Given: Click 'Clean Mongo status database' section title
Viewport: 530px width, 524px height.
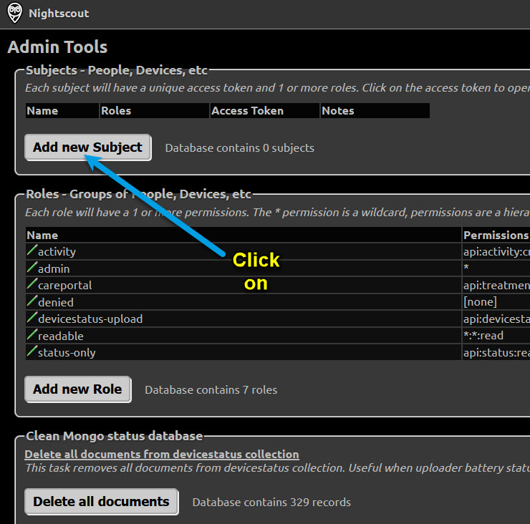Looking at the screenshot, I should click(115, 436).
